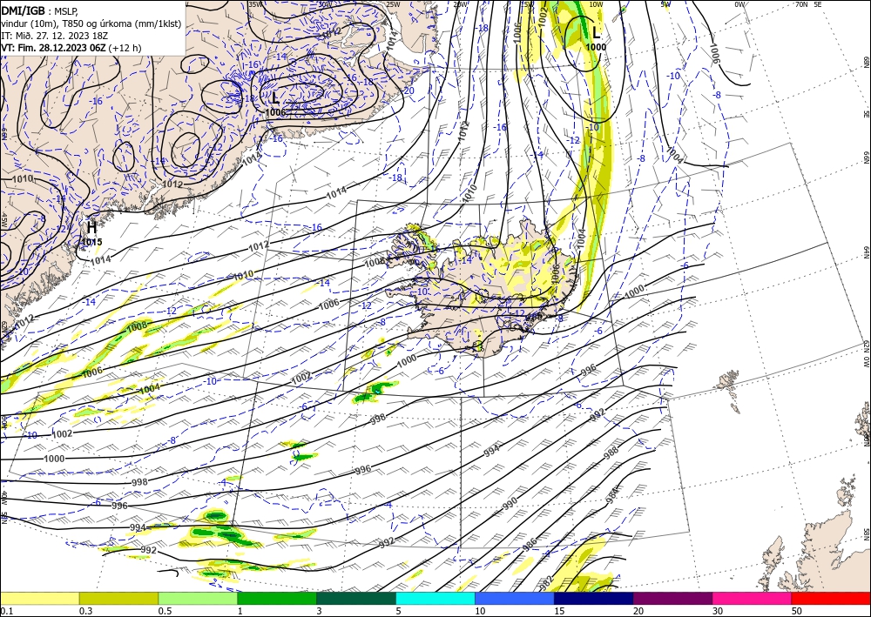
Task: Click the 'IT: Mið. 27. 12. 2023 18Z' line
Action: (x=54, y=35)
